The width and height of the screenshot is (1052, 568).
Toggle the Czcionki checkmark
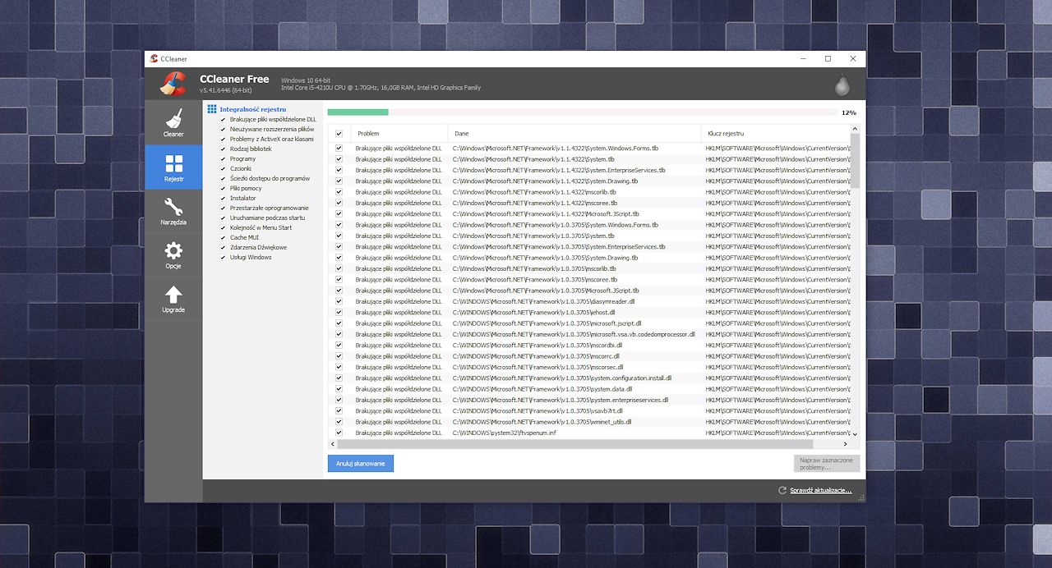223,168
